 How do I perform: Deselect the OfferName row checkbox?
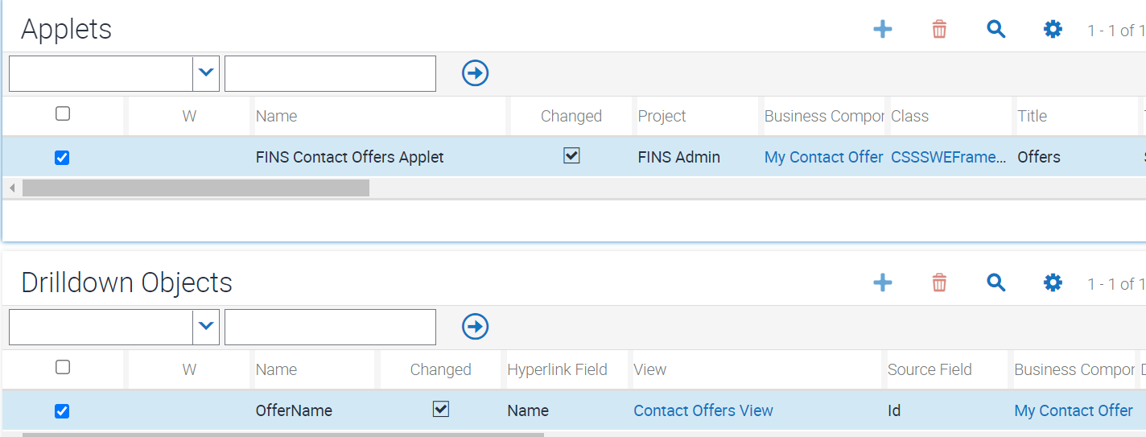(62, 411)
